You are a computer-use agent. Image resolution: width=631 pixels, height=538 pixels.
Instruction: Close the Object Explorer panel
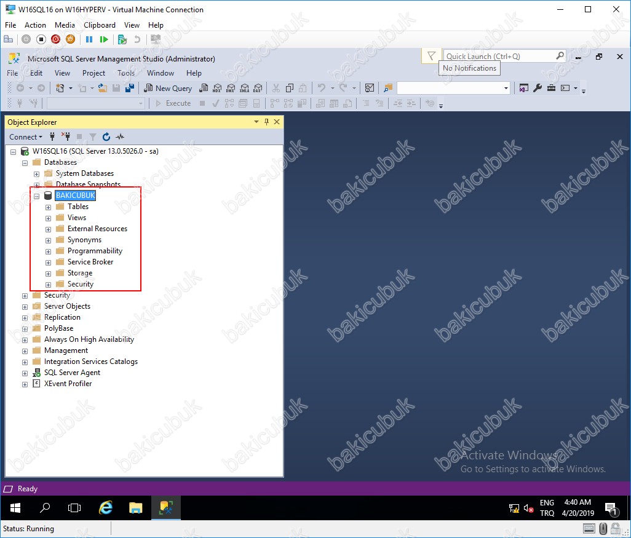tap(277, 122)
